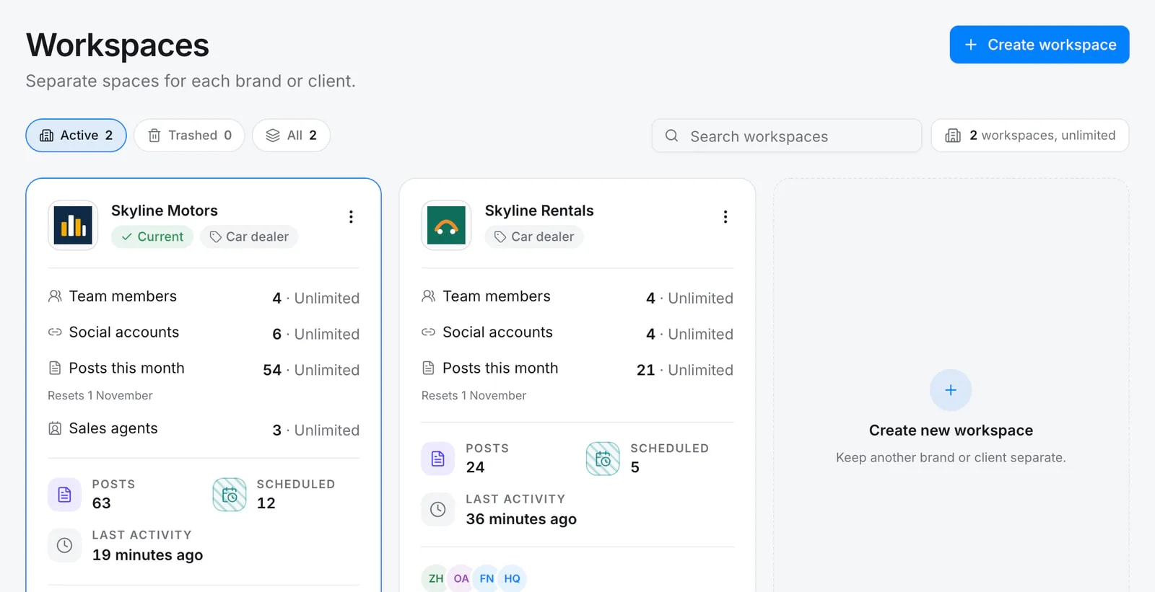The width and height of the screenshot is (1155, 592).
Task: Click the magnifier icon in search box
Action: (x=671, y=136)
